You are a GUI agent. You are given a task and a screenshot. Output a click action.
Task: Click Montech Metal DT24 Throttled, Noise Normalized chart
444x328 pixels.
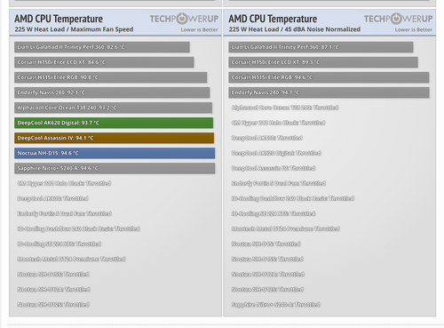tap(286, 228)
